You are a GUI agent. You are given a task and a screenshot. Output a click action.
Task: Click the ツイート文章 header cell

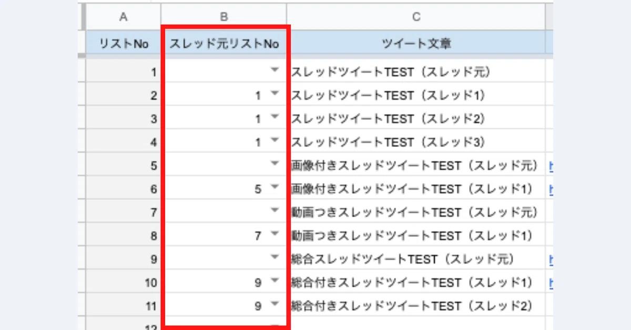pyautogui.click(x=416, y=44)
